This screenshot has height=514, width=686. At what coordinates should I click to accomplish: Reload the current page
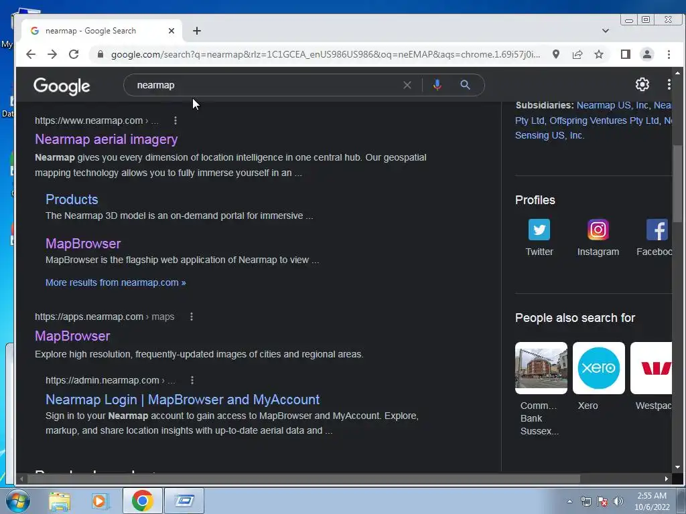click(x=74, y=54)
